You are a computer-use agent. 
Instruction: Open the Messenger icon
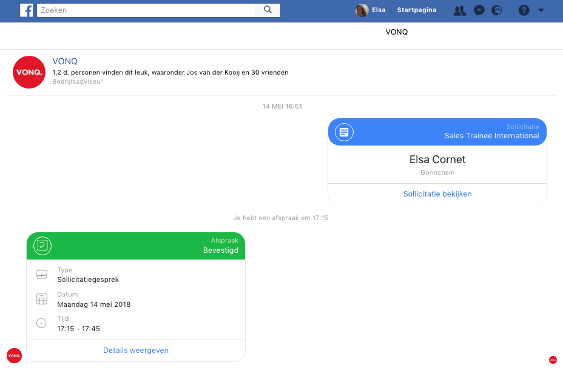point(479,10)
